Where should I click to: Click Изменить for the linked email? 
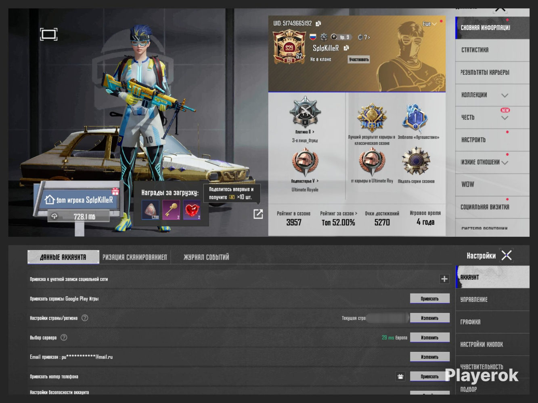pos(430,357)
